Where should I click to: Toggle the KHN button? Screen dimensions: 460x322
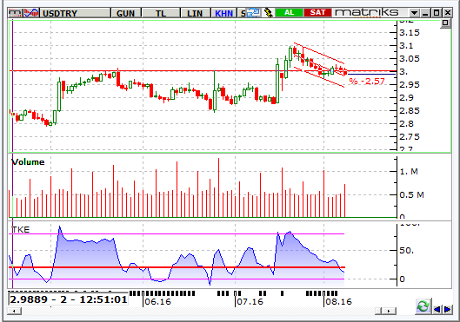pos(223,13)
